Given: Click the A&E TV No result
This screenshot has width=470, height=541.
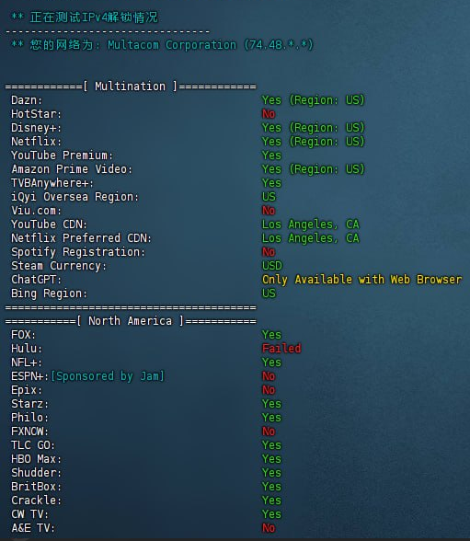Looking at the screenshot, I should pyautogui.click(x=269, y=528).
